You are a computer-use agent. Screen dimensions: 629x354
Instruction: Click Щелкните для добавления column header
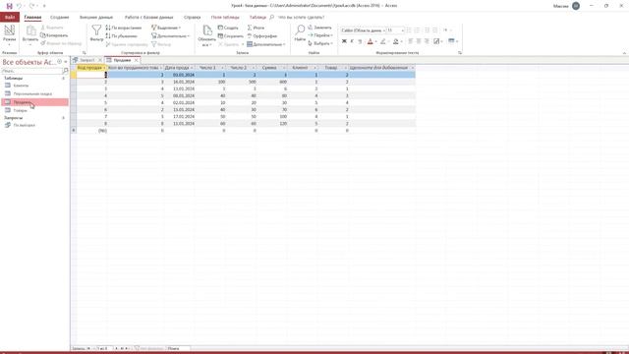pyautogui.click(x=379, y=68)
